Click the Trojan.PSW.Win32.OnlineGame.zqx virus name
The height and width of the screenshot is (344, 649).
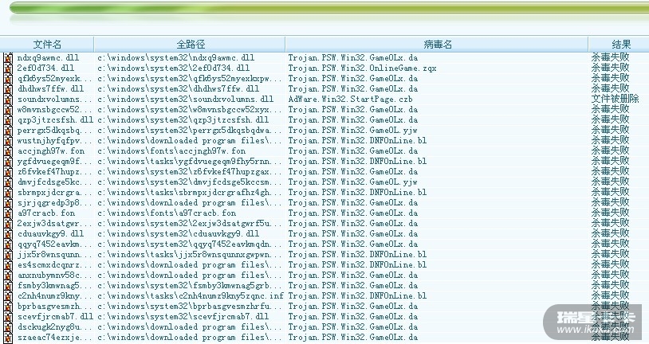(362, 68)
